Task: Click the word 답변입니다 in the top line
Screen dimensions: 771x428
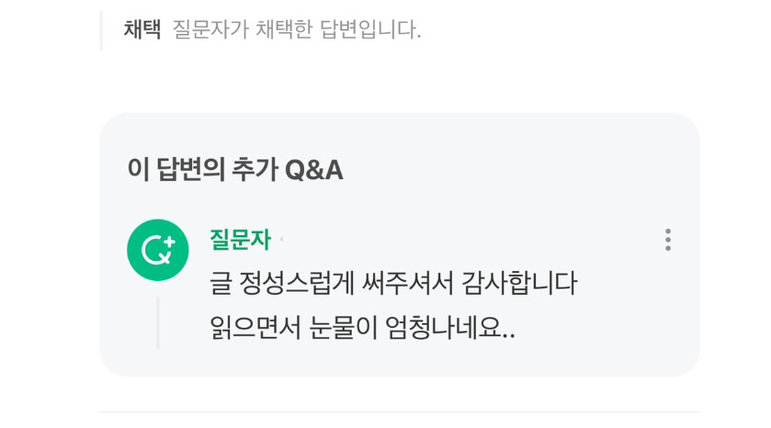Action: (x=370, y=29)
